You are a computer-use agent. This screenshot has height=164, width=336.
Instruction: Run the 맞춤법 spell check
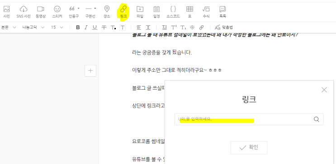click(224, 27)
